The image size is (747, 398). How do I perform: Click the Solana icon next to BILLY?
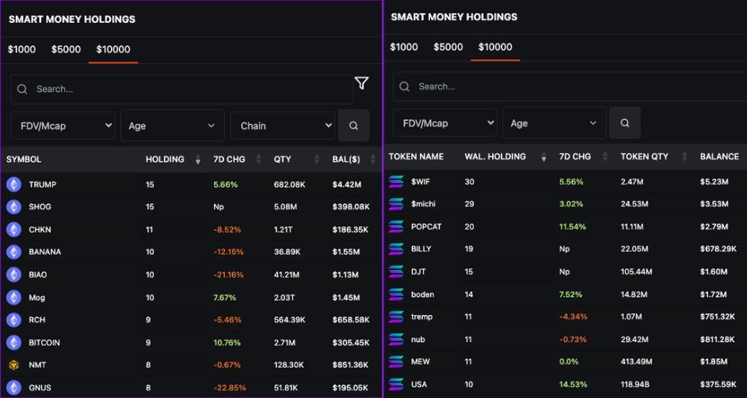(396, 249)
